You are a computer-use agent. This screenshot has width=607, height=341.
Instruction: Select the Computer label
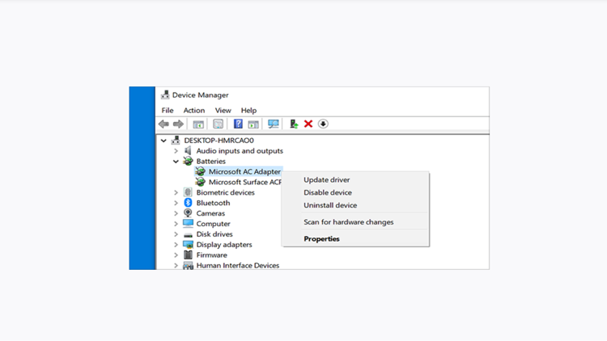point(213,224)
